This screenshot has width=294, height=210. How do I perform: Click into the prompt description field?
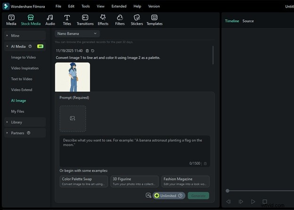135,151
